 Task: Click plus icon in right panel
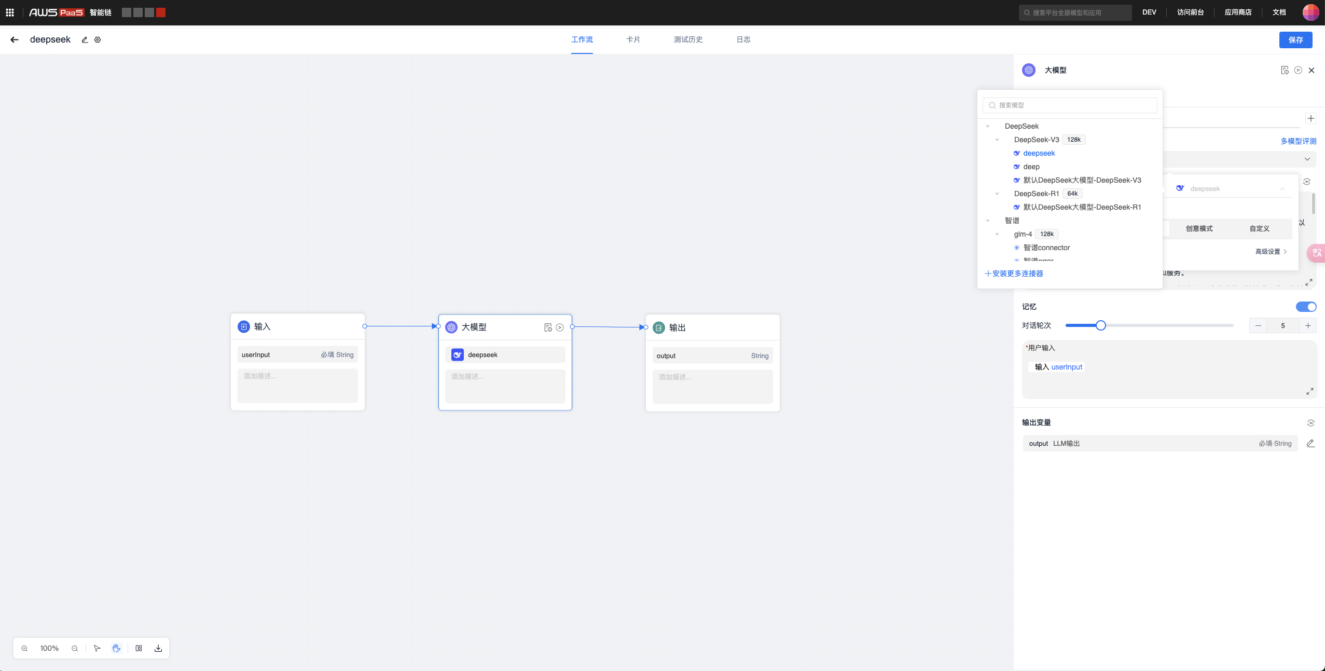click(x=1311, y=118)
